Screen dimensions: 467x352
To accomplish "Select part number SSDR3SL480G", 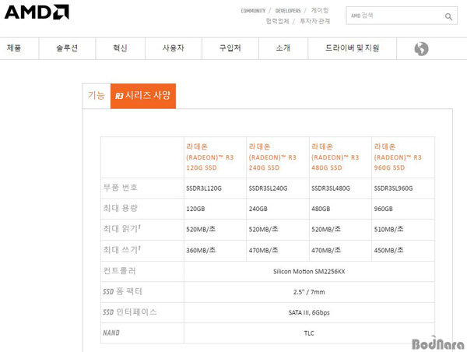I will point(331,188).
